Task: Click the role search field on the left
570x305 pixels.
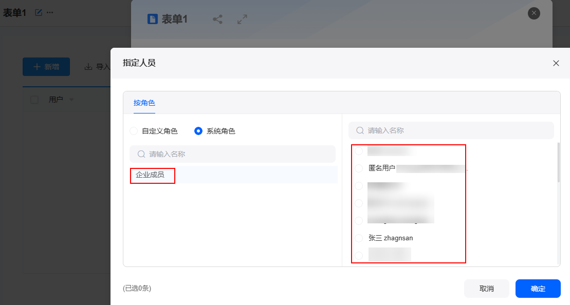Action: pyautogui.click(x=233, y=154)
